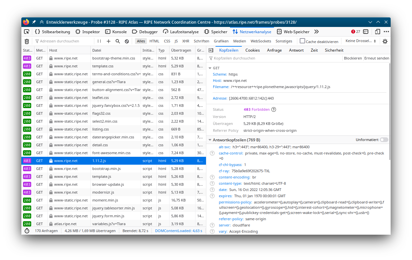Open help icon for content-encoding header

[212, 177]
